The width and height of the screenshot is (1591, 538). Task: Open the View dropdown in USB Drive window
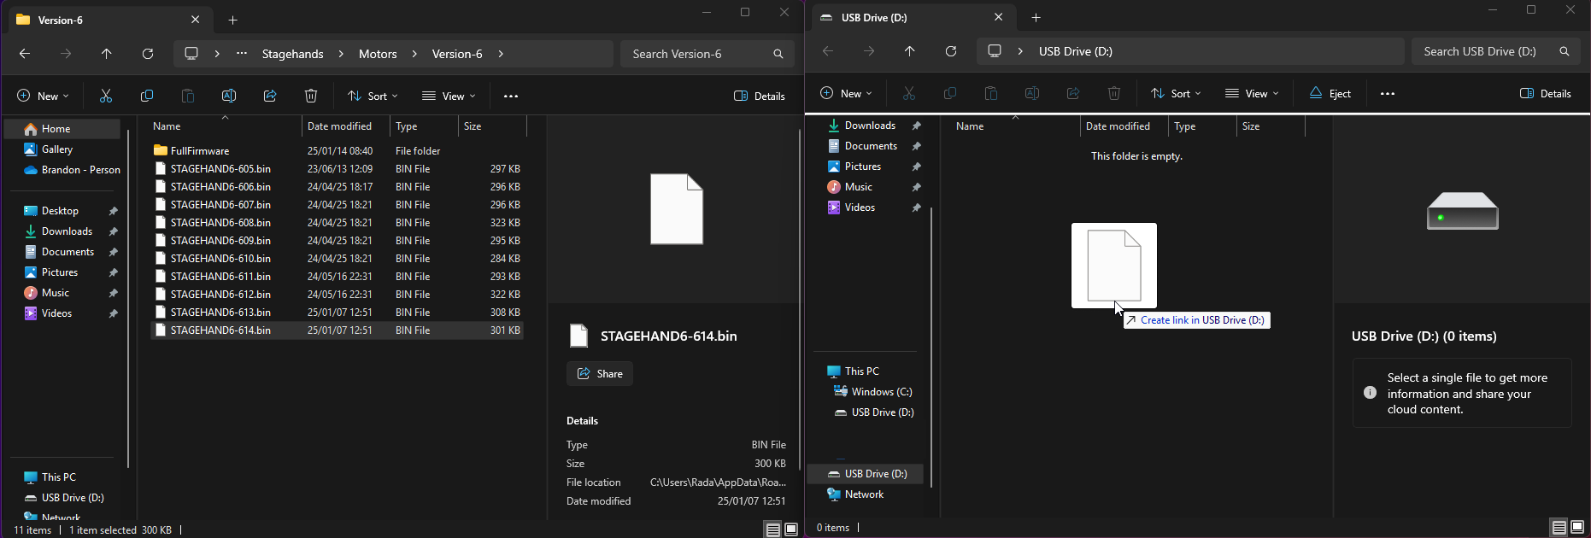click(x=1251, y=94)
